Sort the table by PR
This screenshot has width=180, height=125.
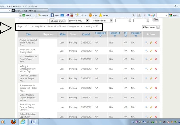pos(125,33)
